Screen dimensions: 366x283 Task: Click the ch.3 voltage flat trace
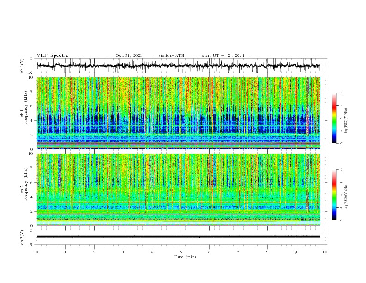pyautogui.click(x=178, y=237)
